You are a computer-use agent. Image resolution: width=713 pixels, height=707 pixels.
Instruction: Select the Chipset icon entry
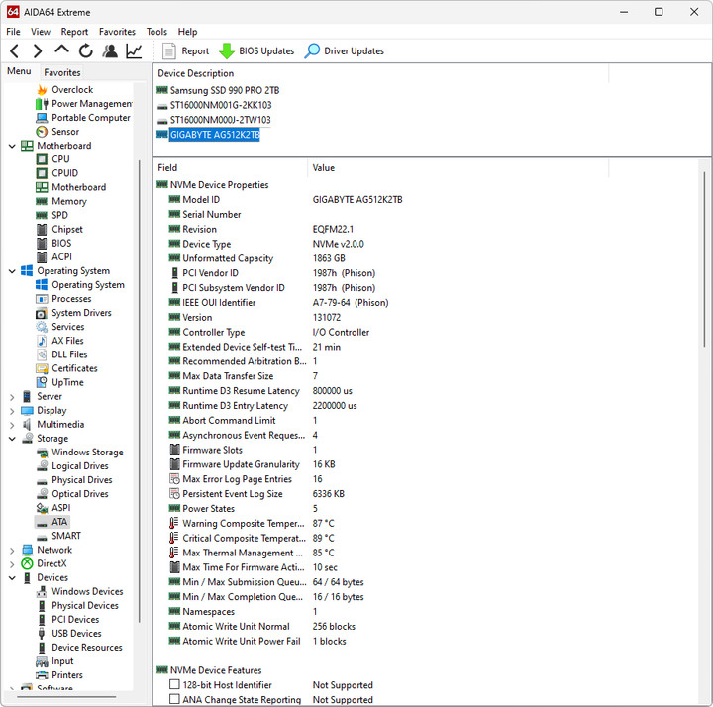coord(42,229)
